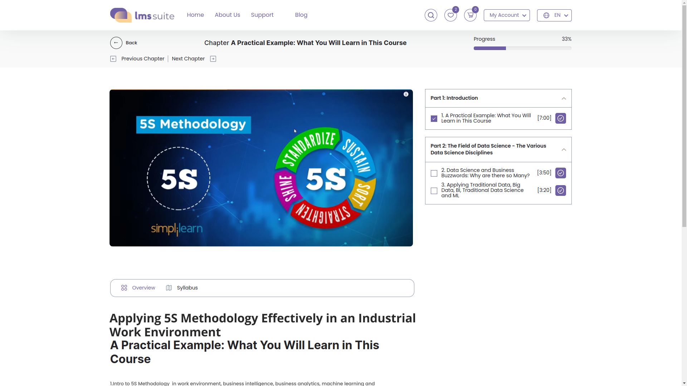Click the video info icon
Viewport: 687px width, 386px height.
(x=406, y=94)
